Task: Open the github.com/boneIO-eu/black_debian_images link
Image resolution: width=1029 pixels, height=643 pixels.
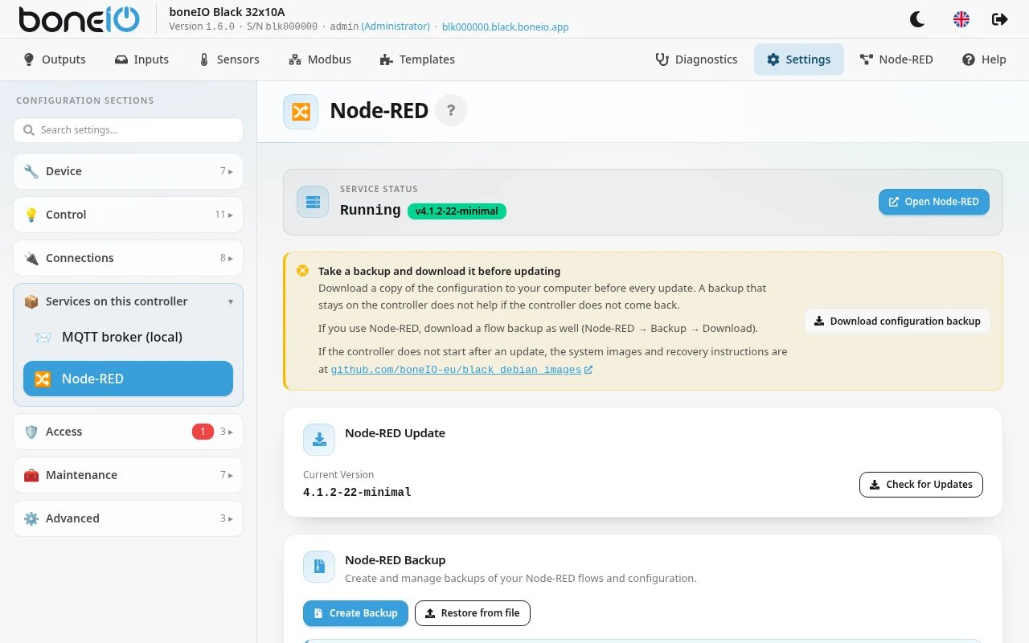Action: coord(461,370)
